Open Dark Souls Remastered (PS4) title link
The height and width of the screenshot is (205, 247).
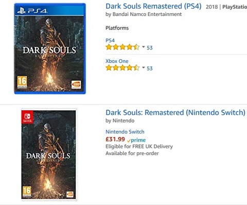click(153, 6)
